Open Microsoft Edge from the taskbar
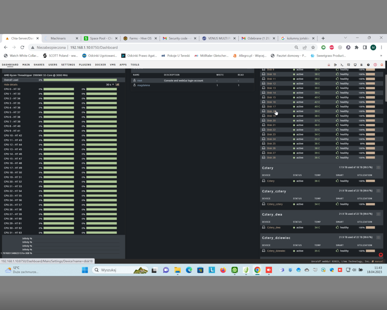This screenshot has height=310, width=387. (x=189, y=270)
